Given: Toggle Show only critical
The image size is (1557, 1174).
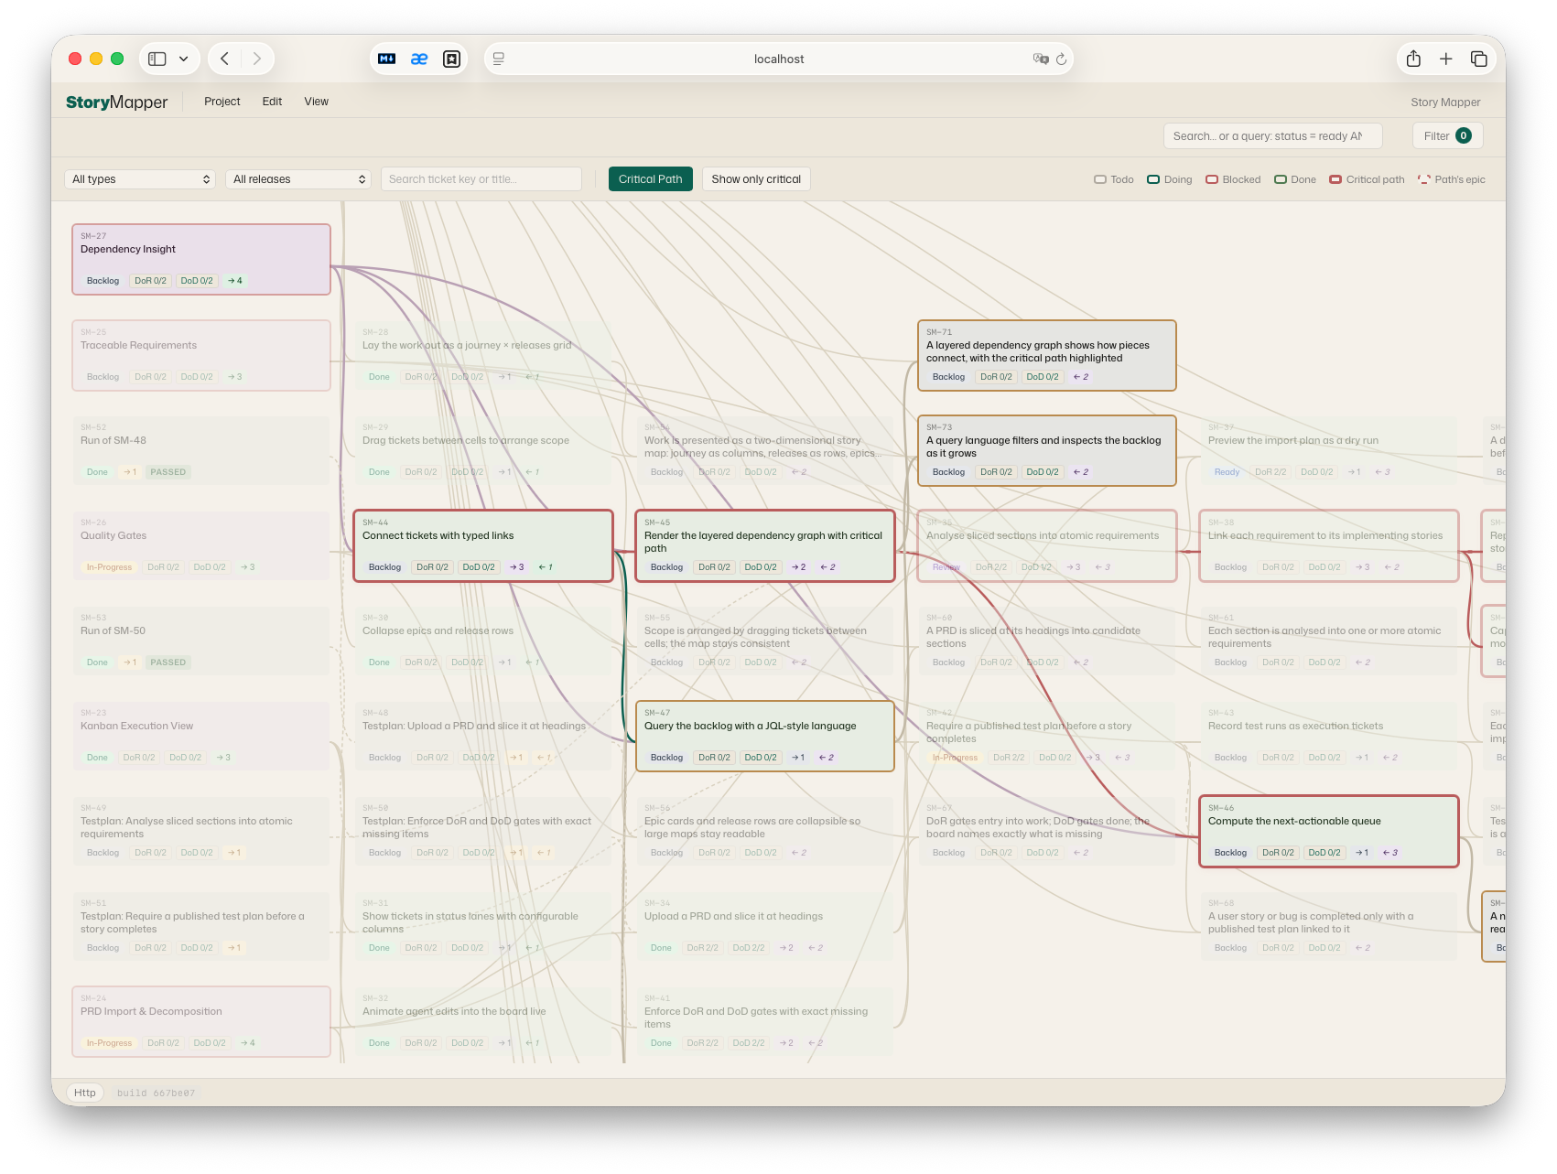Looking at the screenshot, I should [x=756, y=179].
